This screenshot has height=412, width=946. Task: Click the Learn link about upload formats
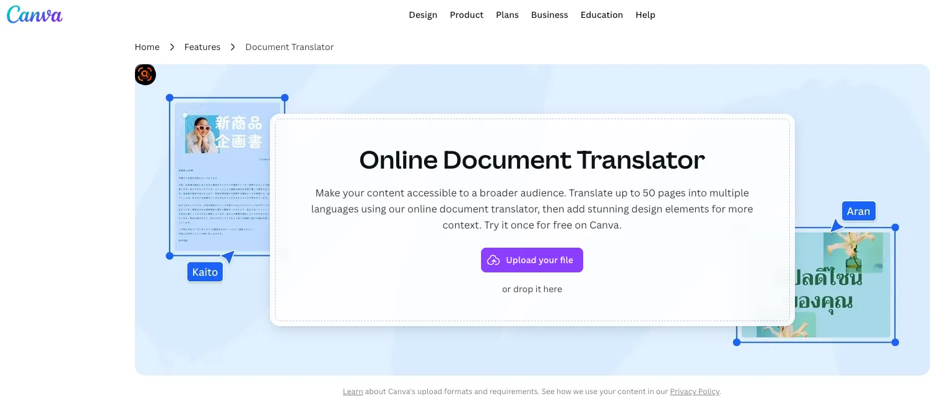pos(353,392)
